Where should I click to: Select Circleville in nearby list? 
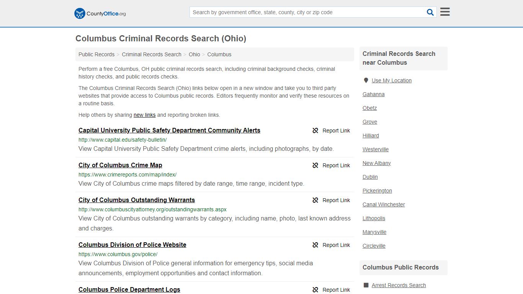[x=374, y=246]
